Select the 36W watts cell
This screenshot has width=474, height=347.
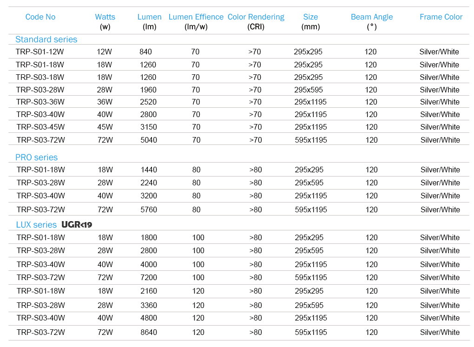pyautogui.click(x=105, y=102)
